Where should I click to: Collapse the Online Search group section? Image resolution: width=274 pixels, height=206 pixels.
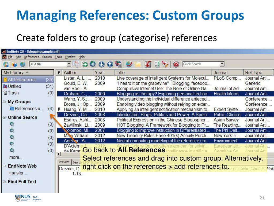coord(4,117)
